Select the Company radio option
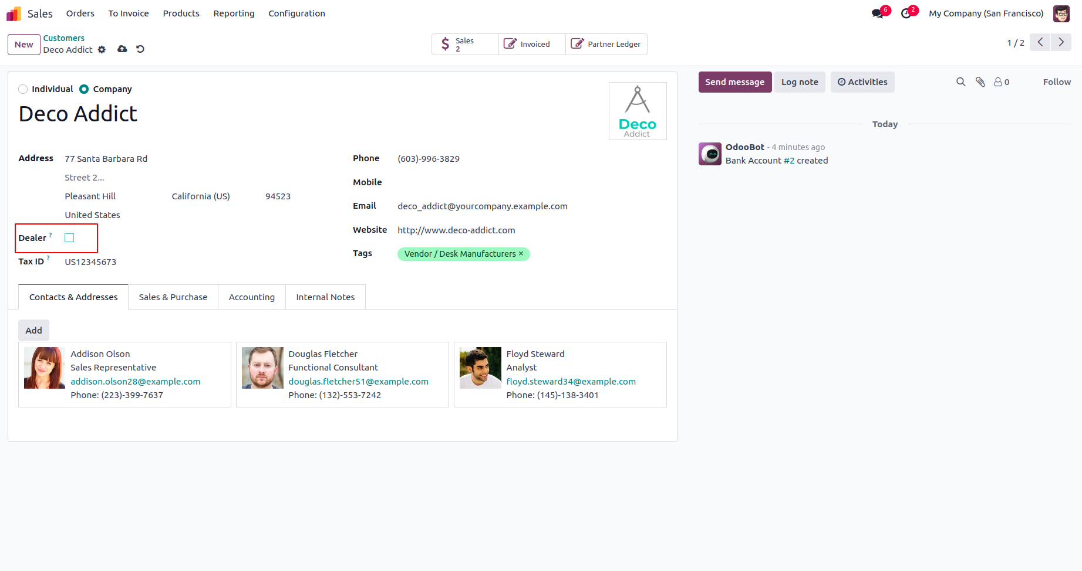 84,89
